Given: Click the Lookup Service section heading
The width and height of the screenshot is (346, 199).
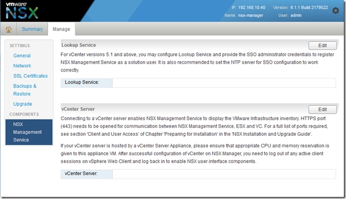Looking at the screenshot, I should click(79, 45).
